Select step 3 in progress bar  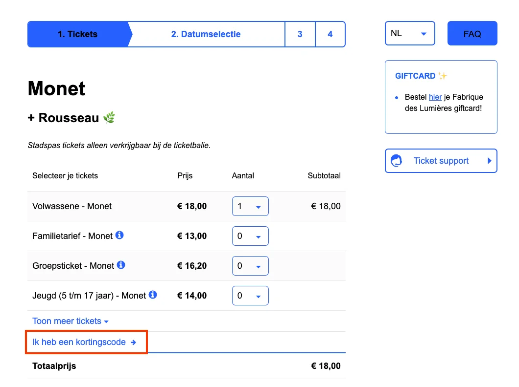tap(300, 34)
